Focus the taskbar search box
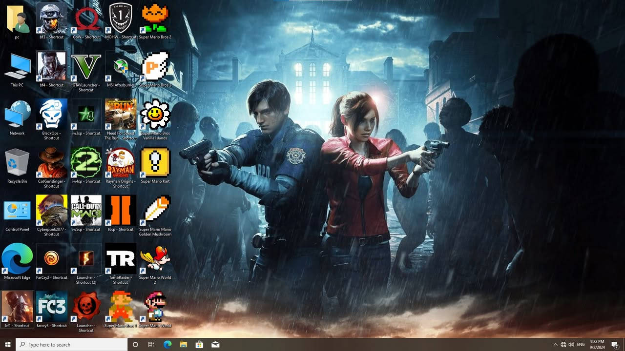The height and width of the screenshot is (351, 625). click(72, 345)
